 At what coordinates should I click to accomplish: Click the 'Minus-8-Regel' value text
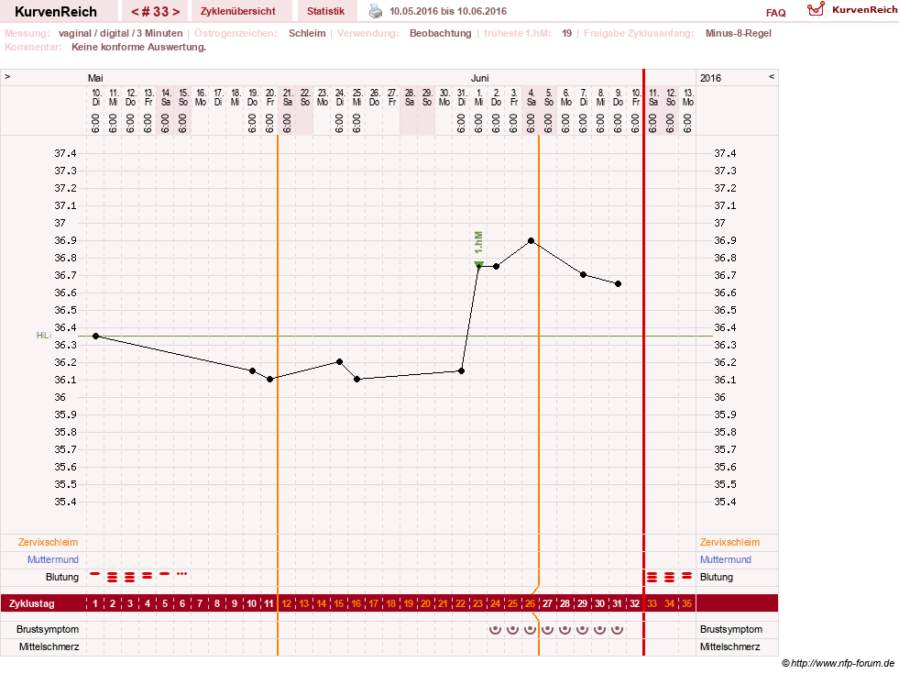pyautogui.click(x=739, y=33)
